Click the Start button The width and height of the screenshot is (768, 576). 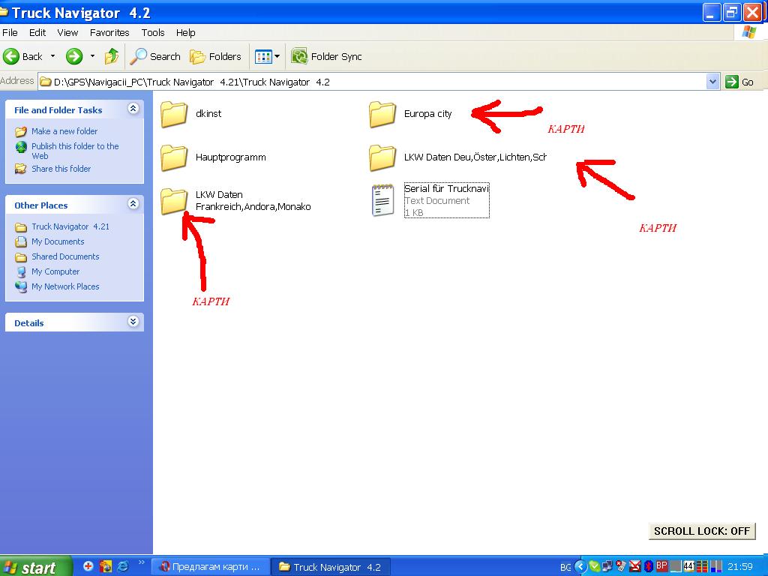point(35,567)
